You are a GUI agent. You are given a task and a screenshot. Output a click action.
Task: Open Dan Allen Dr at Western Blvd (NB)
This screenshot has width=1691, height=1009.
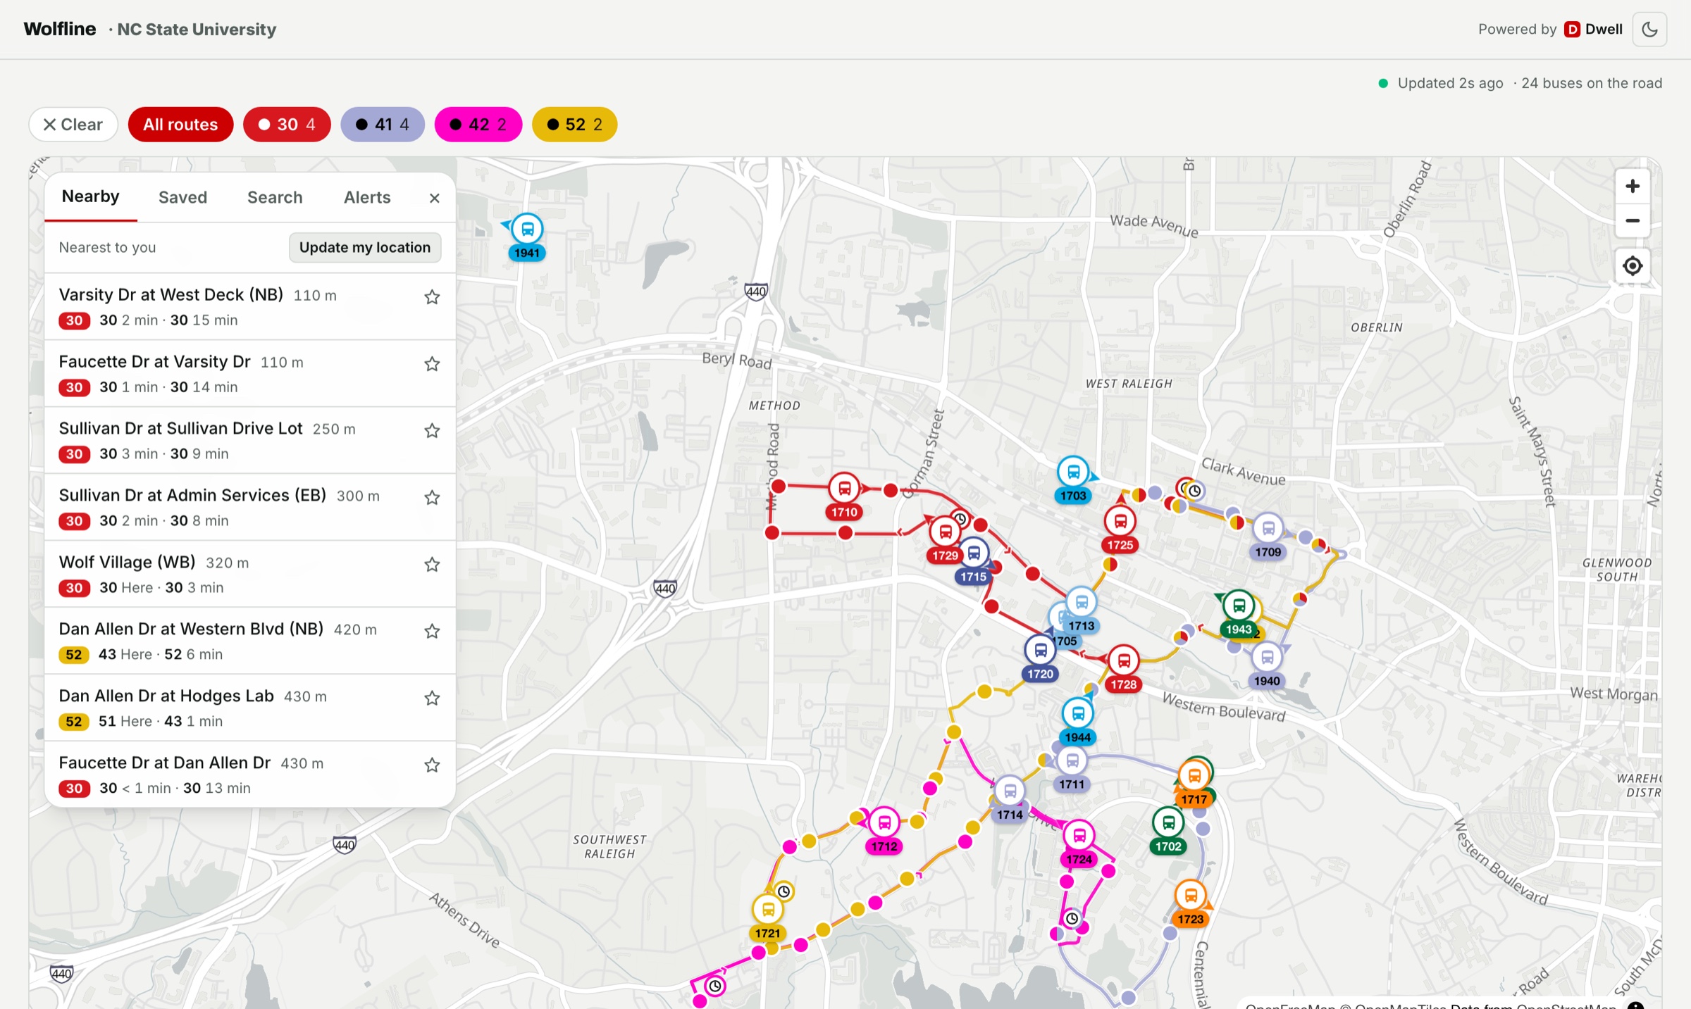point(250,641)
